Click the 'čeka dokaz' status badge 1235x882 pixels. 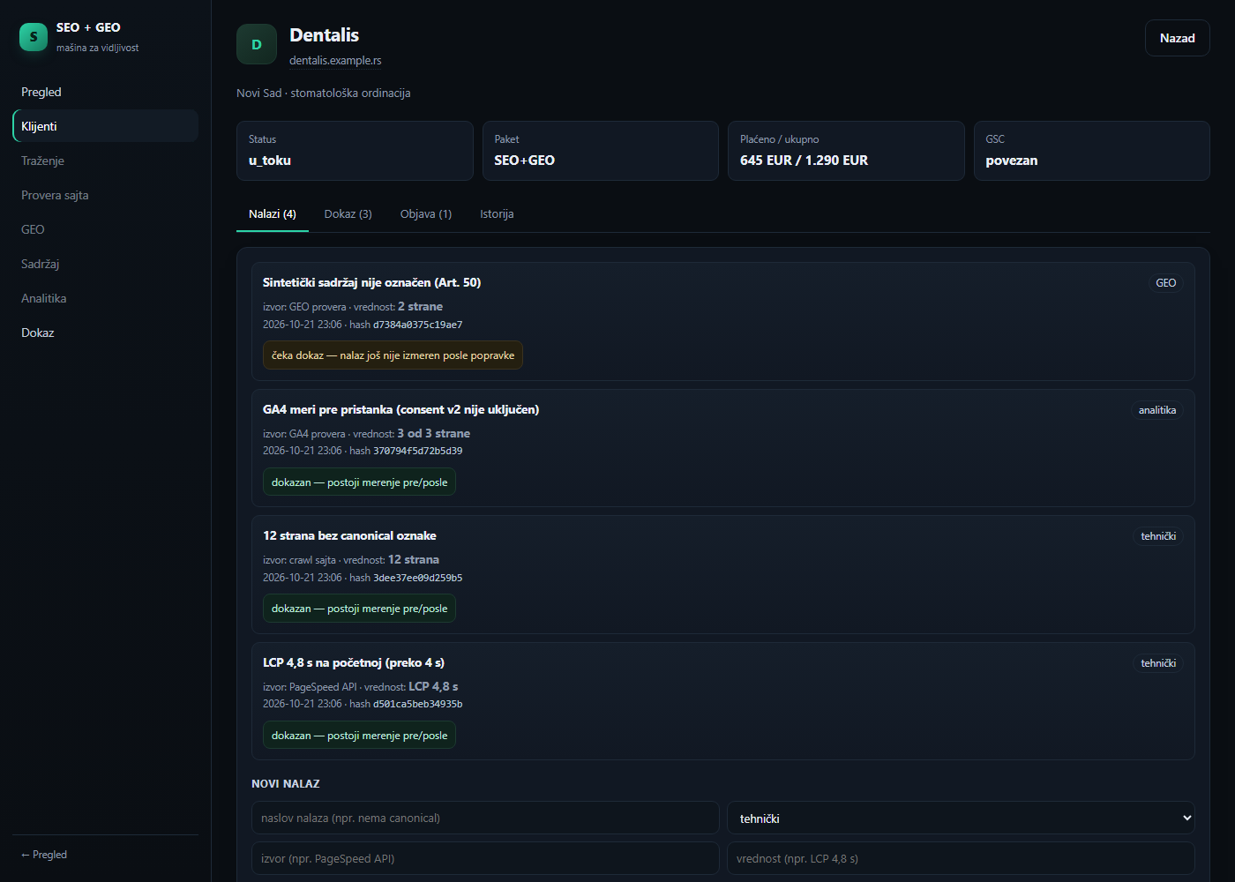[x=393, y=355]
